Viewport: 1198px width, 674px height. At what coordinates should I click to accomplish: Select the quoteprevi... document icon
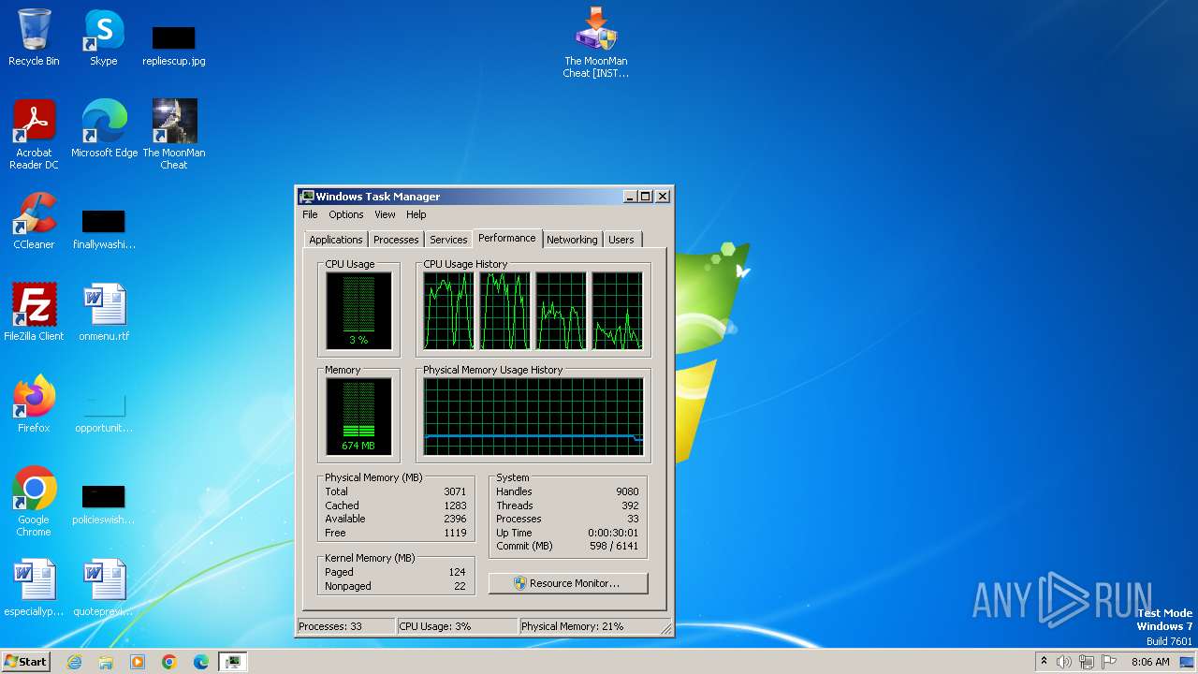click(x=104, y=588)
